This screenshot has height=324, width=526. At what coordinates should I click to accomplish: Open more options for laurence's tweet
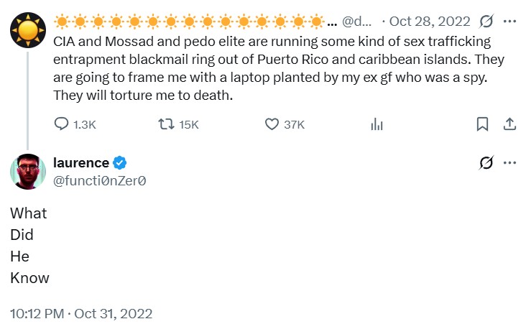coord(510,163)
